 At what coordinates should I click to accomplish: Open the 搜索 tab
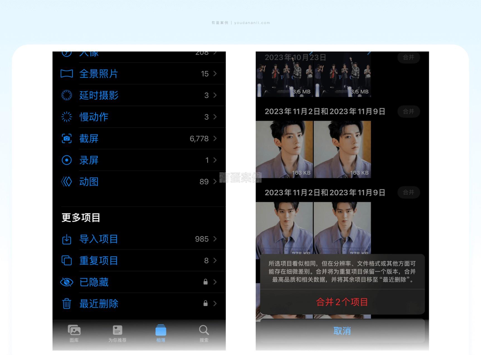tap(204, 333)
